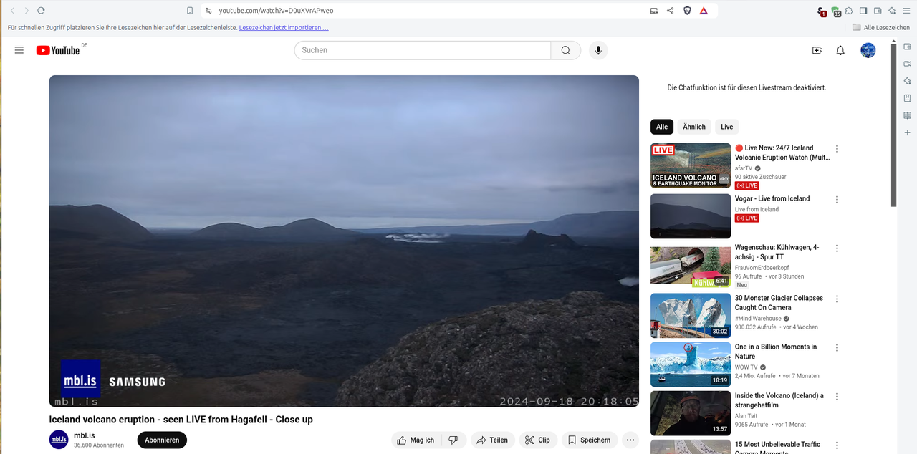Image resolution: width=917 pixels, height=454 pixels.
Task: Open options for WOW TV video
Action: [x=837, y=348]
